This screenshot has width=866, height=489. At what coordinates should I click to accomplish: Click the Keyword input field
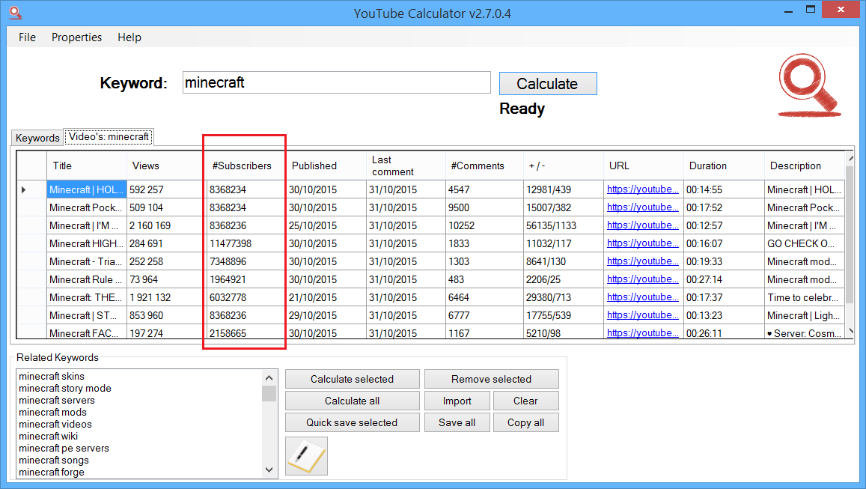tap(336, 82)
